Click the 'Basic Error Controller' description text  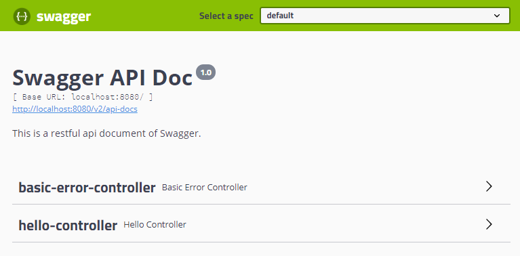(205, 188)
